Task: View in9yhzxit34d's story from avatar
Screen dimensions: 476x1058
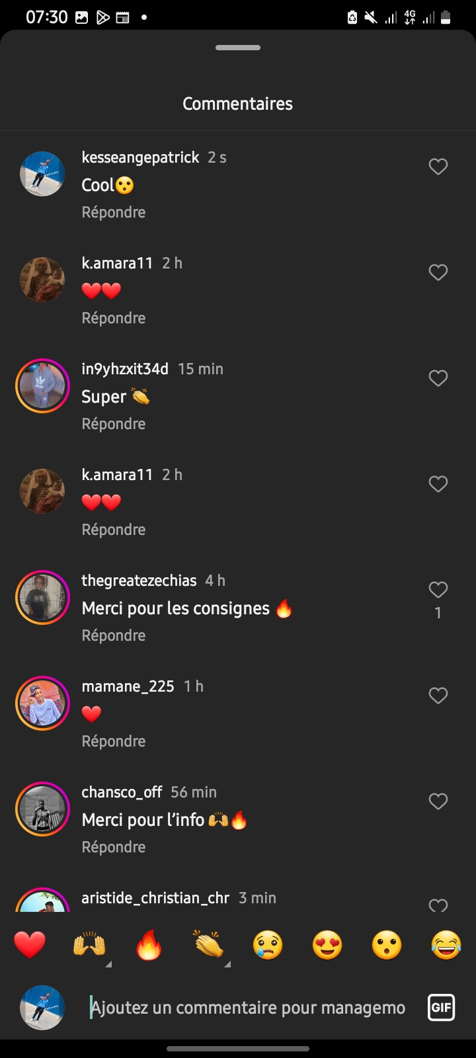Action: coord(42,385)
